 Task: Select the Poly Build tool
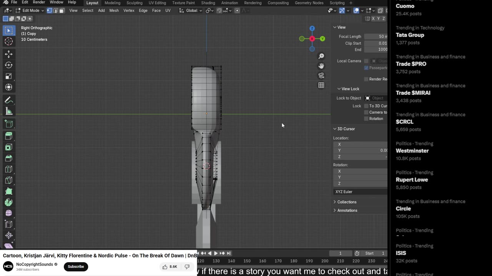[8, 191]
